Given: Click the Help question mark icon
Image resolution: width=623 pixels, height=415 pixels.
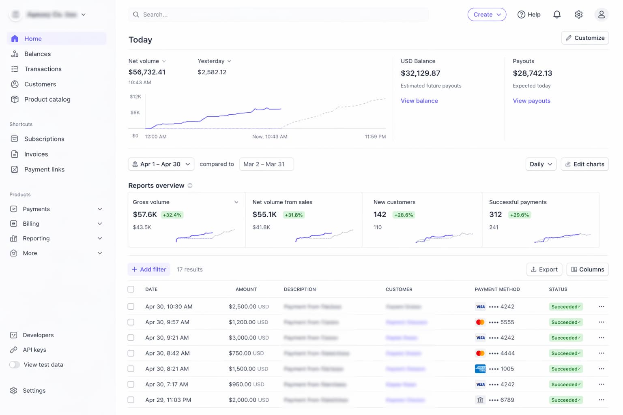Looking at the screenshot, I should [x=521, y=15].
